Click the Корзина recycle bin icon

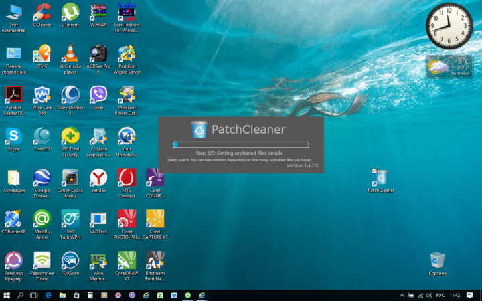point(437,264)
